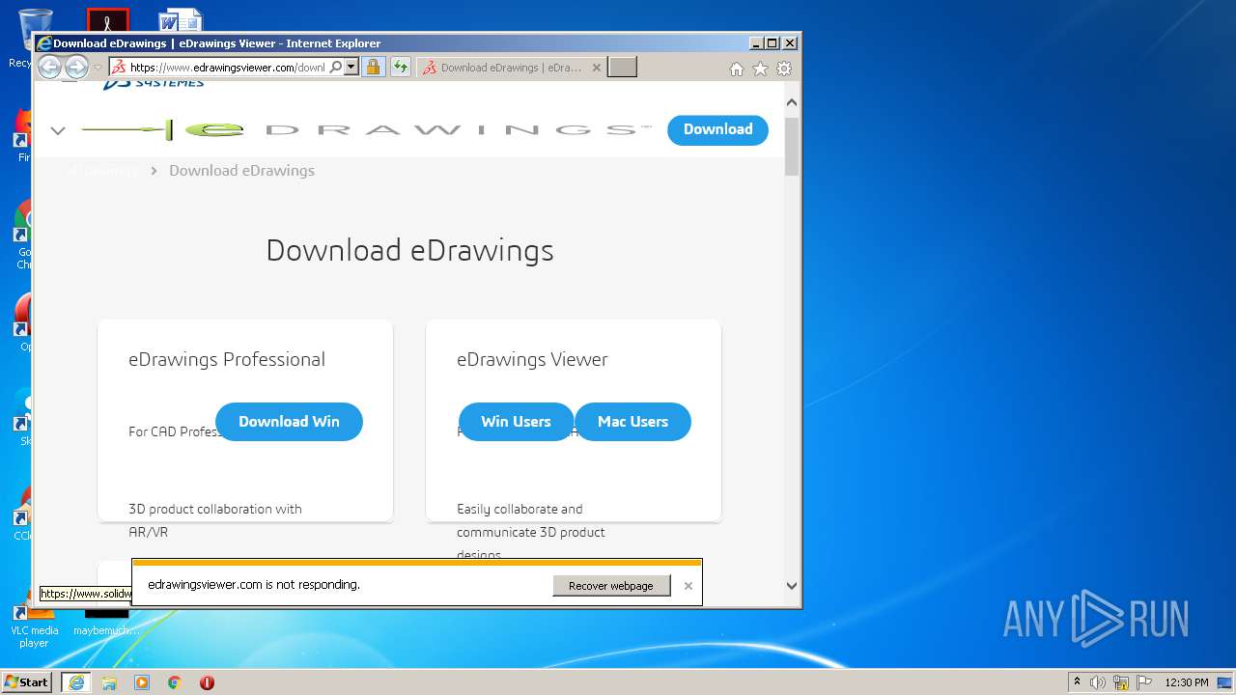Click the Recover webpage button
1236x695 pixels.
tap(611, 586)
